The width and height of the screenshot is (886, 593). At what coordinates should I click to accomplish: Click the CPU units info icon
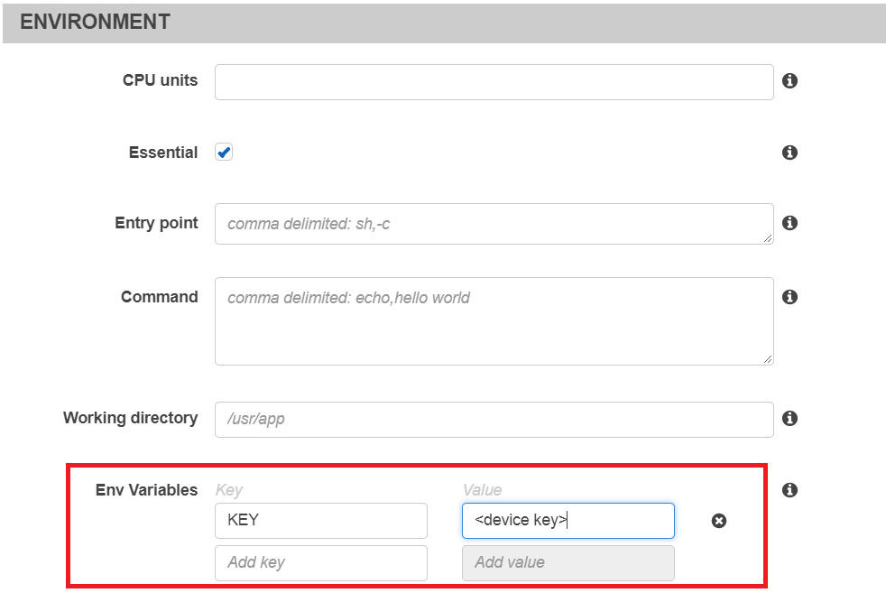coord(789,80)
